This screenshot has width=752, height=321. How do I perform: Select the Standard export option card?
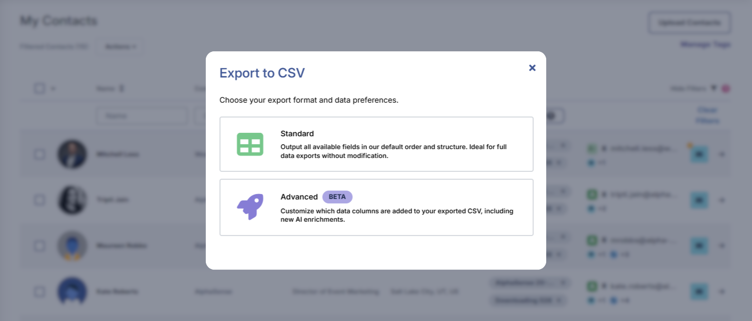376,144
